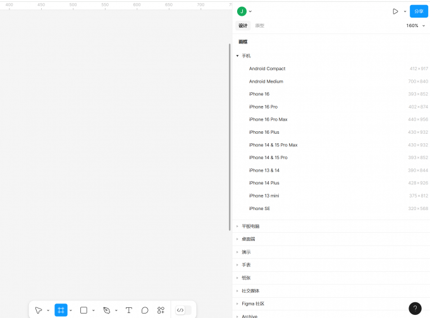Choose iPhone 14 & 15 Pro Max preset
Screen dimensions: 430x318
tap(331, 144)
